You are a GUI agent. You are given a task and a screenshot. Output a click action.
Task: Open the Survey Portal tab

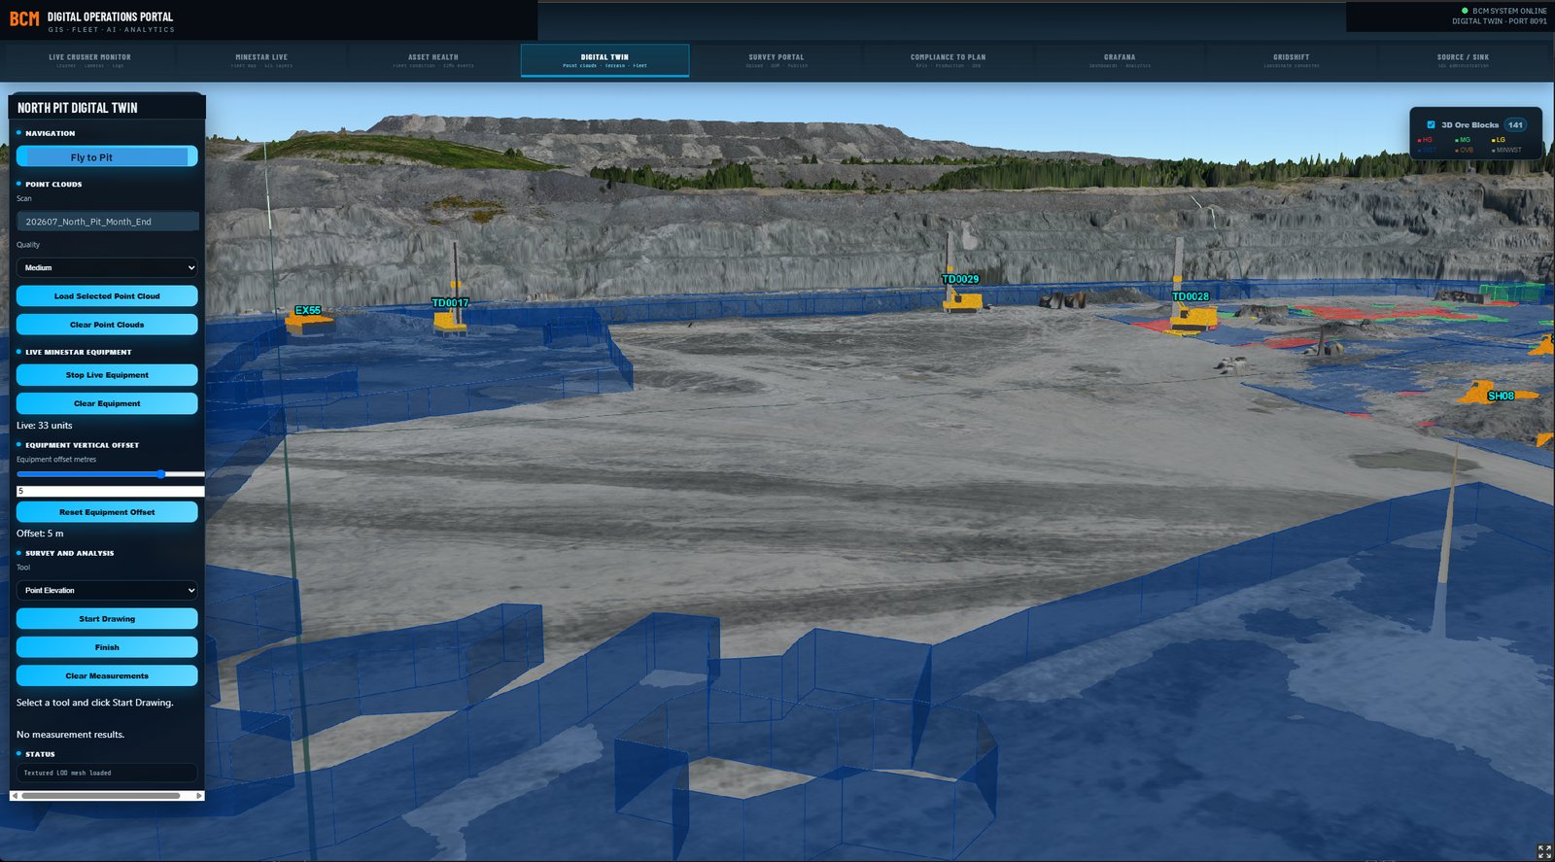[x=777, y=60]
